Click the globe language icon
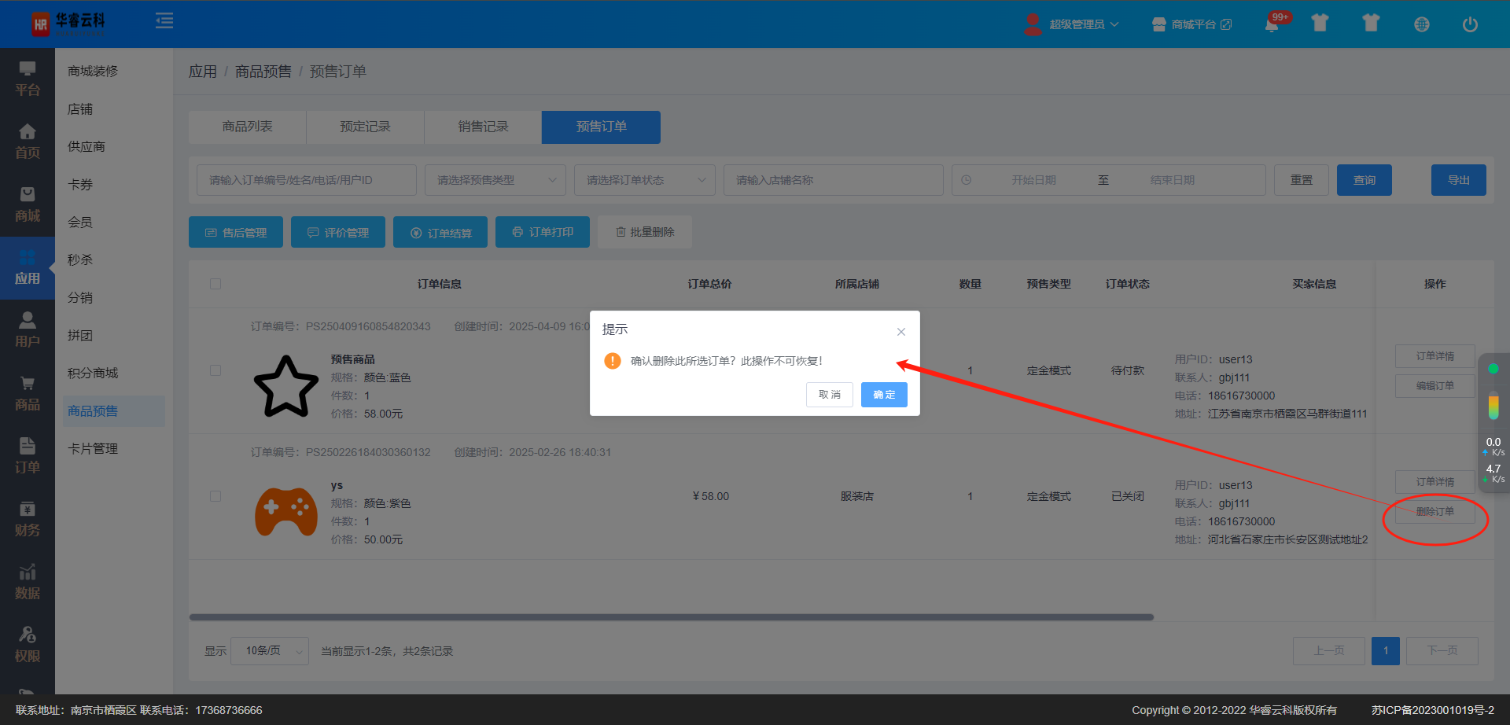 (1421, 24)
